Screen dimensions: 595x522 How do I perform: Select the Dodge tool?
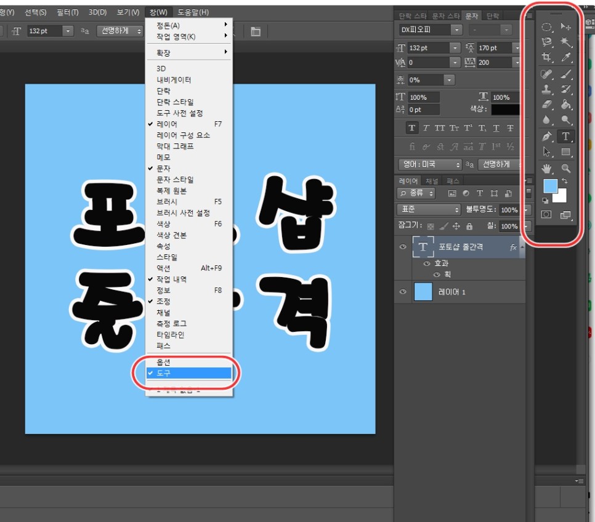click(x=566, y=120)
